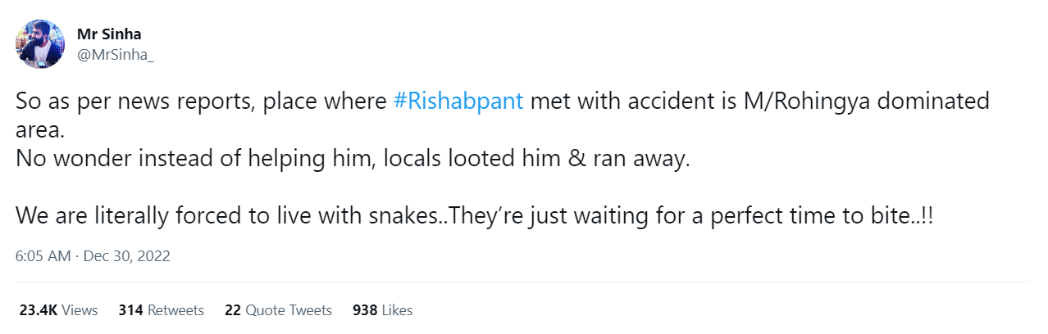1048x334 pixels.
Task: Select the 22 quote count number
Action: (x=232, y=310)
